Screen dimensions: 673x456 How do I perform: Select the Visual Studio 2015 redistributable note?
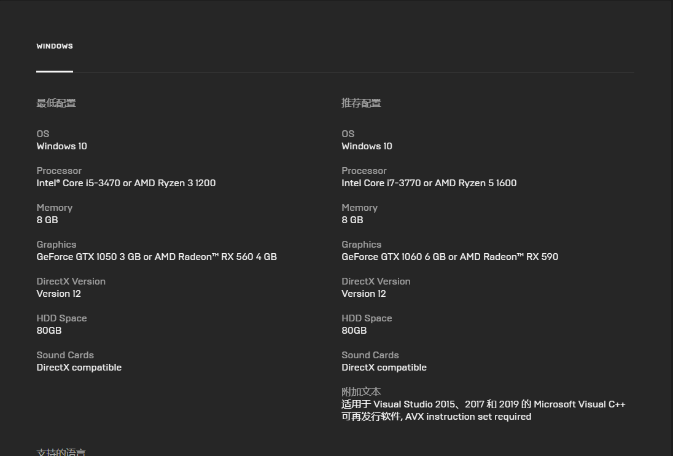(484, 411)
